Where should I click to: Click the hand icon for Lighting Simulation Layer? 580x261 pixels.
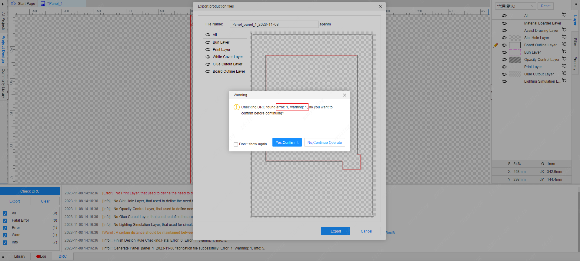(x=564, y=80)
